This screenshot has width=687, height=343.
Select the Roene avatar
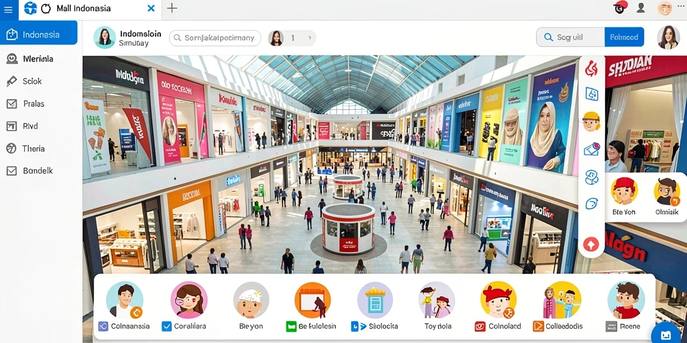click(626, 299)
